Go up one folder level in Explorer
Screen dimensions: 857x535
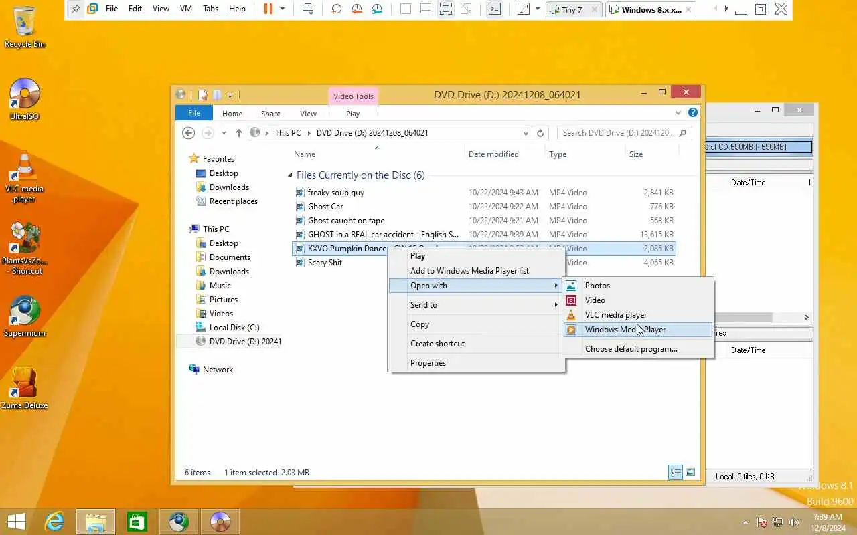(x=239, y=133)
